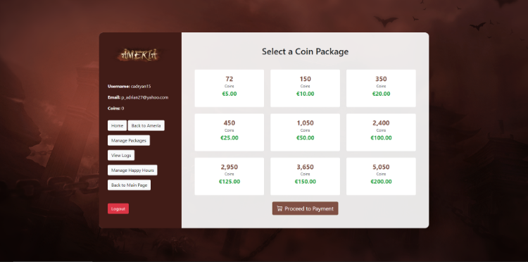Viewport: 528px width, 262px height.
Task: Click Back to Main Page button
Action: coord(129,185)
